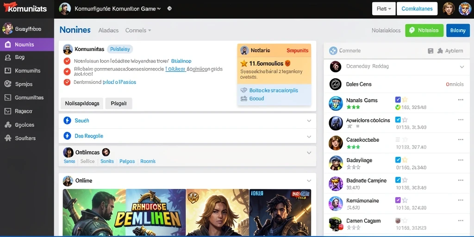Switch to the Aladacs tab
Image resolution: width=474 pixels, height=237 pixels.
point(108,30)
